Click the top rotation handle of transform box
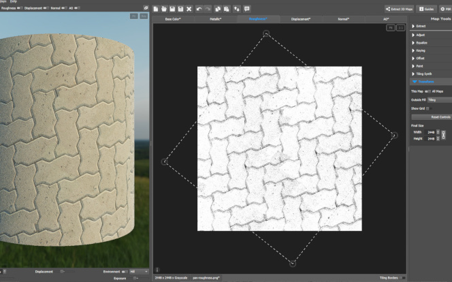Image resolution: width=452 pixels, height=282 pixels. tap(266, 33)
